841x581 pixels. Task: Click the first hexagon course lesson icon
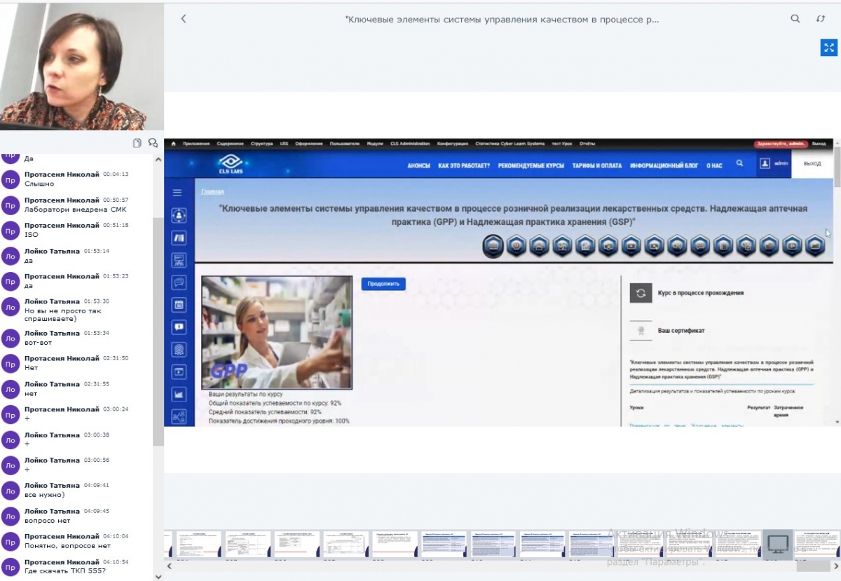(x=493, y=245)
